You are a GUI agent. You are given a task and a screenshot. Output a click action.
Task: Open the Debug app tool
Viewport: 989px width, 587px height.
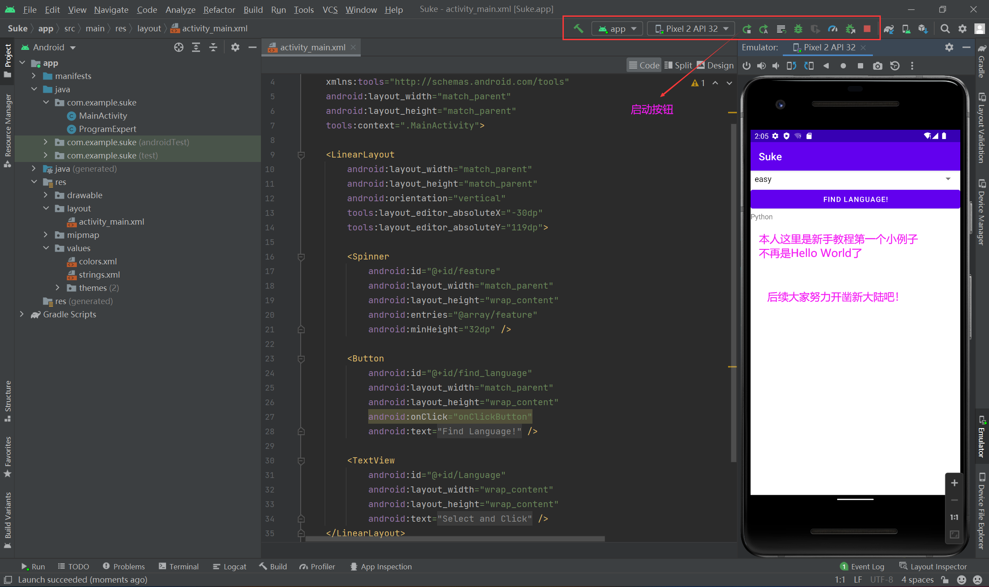(798, 28)
